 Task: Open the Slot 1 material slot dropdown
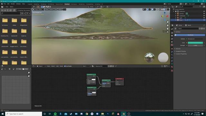(87, 66)
